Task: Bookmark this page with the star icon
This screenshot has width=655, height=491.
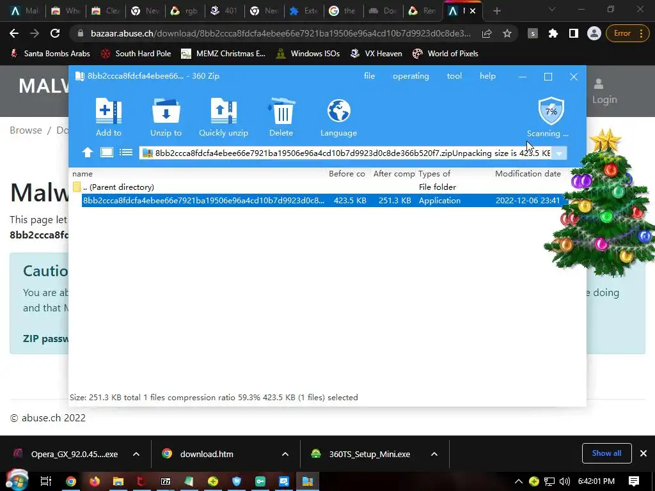Action: click(507, 33)
